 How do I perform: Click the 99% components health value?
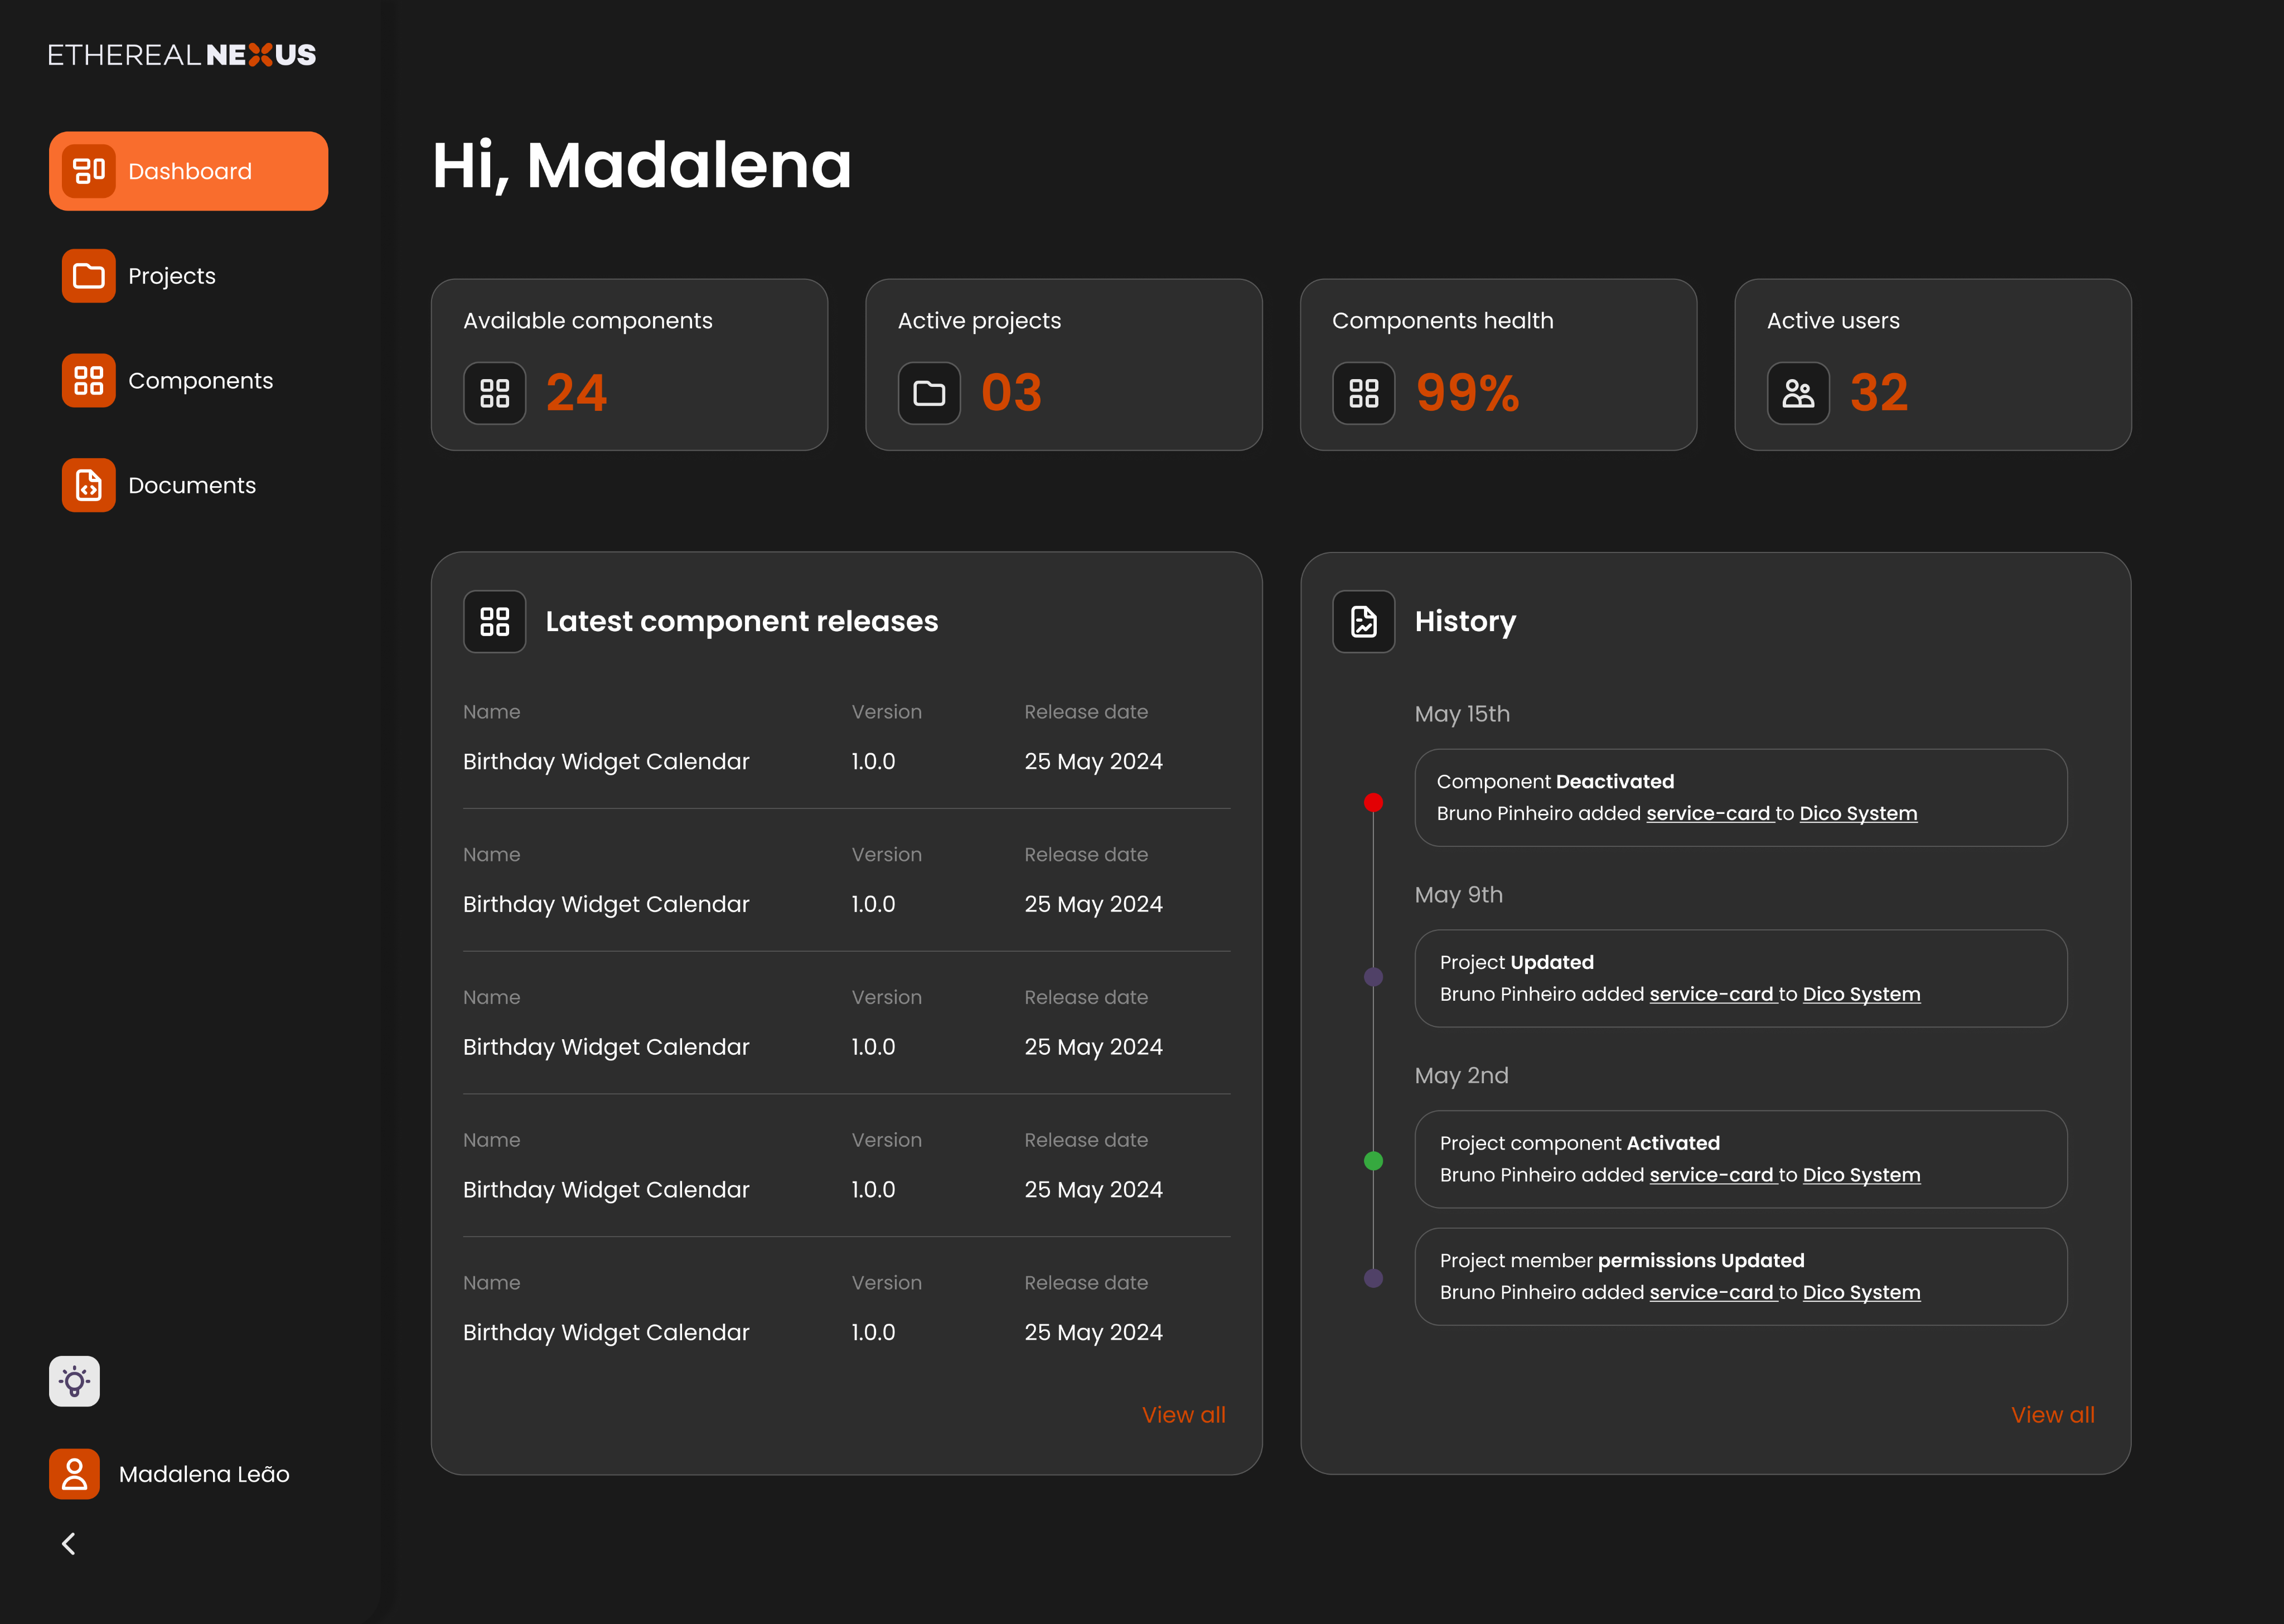[1468, 393]
